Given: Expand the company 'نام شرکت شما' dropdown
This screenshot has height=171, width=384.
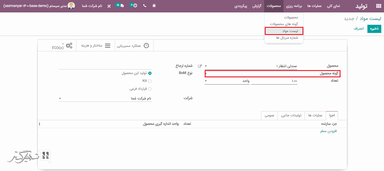Looking at the screenshot, I should 60,98.
